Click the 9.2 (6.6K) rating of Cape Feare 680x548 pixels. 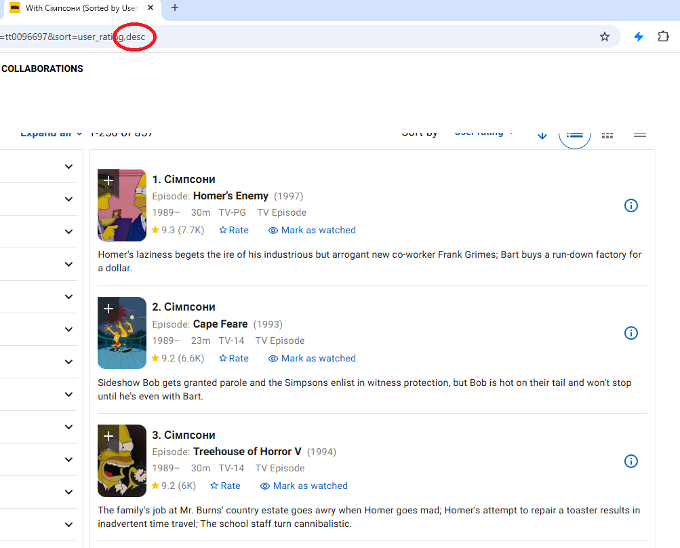178,358
